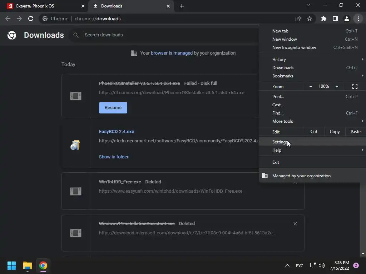
Task: Close the Downloads tab
Action: (x=168, y=6)
